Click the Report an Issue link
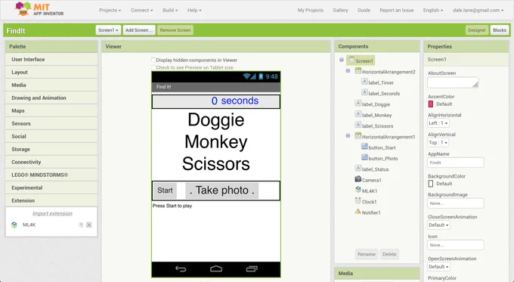 coord(396,10)
